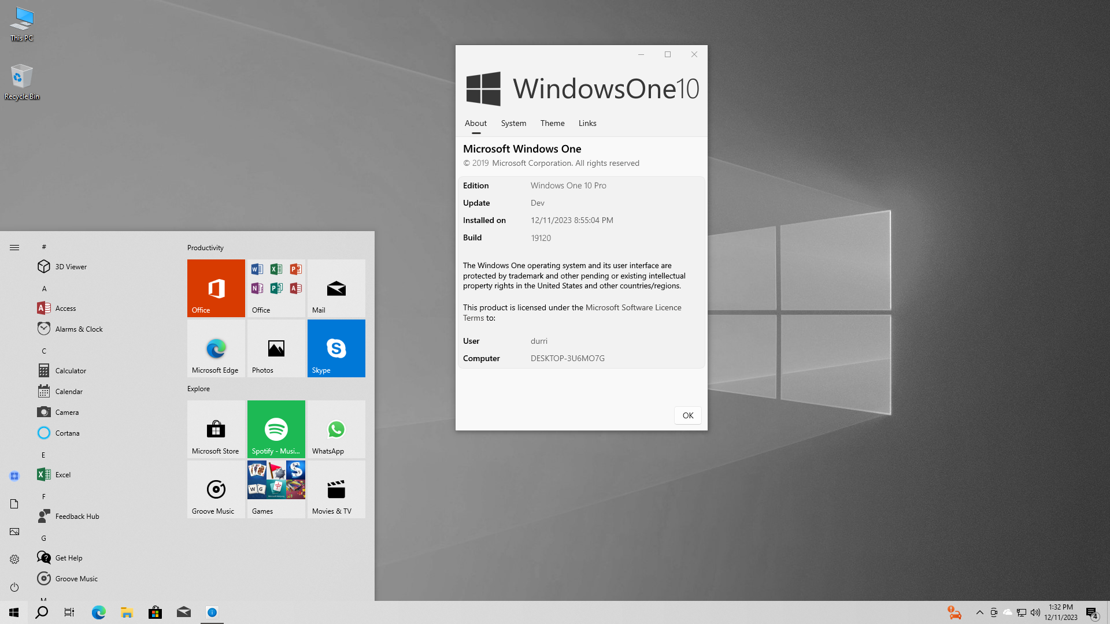Open the red Office tile

click(216, 288)
